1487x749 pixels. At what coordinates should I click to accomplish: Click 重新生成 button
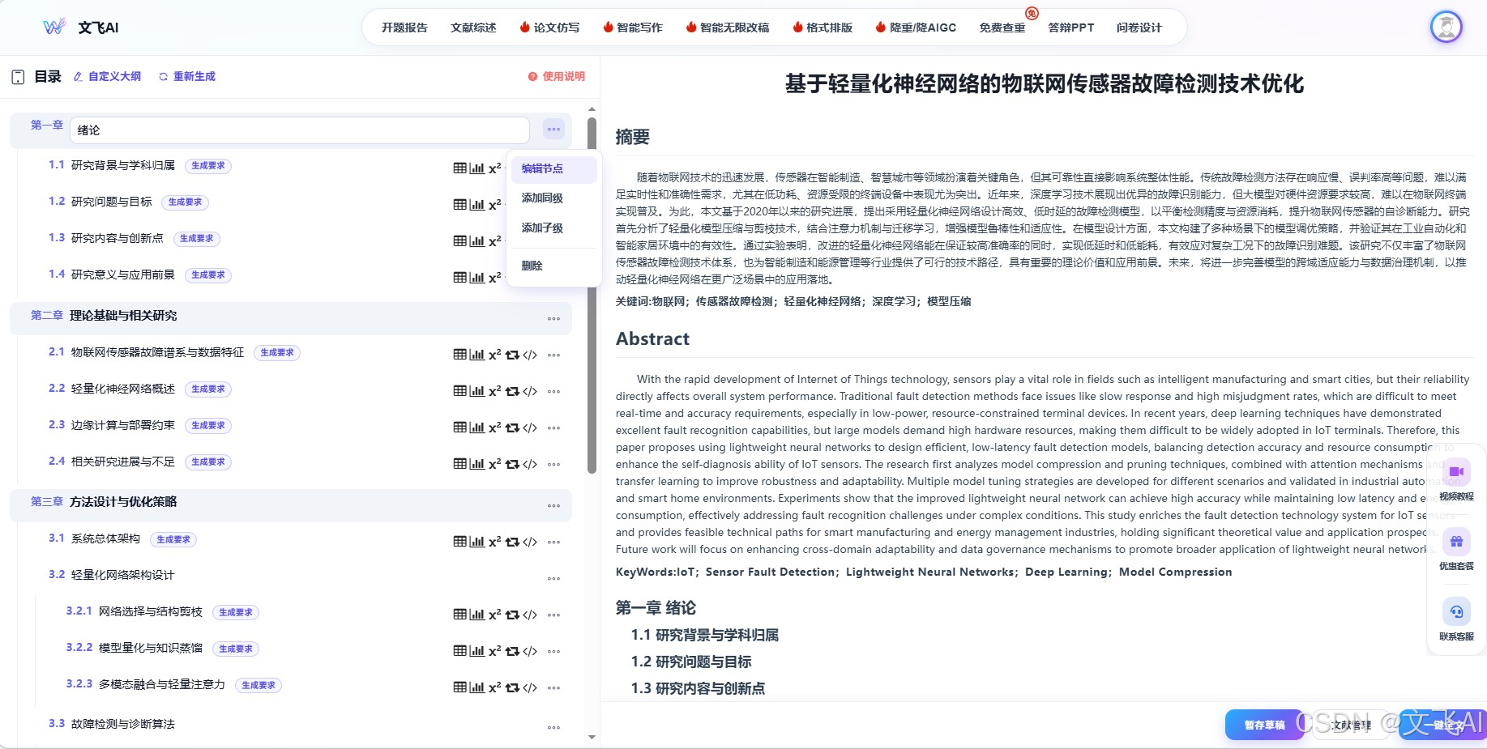tap(187, 76)
